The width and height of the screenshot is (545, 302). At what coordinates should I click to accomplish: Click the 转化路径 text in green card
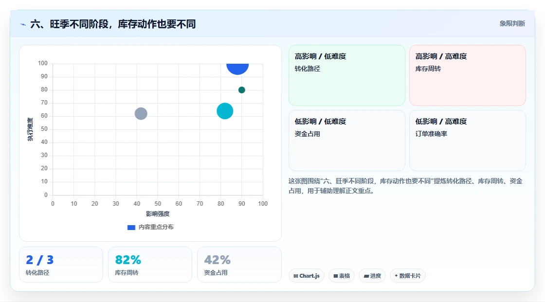(307, 69)
